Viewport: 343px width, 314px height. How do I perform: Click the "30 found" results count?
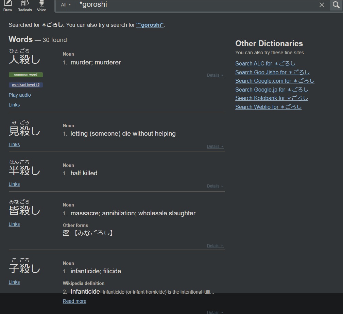(x=55, y=40)
